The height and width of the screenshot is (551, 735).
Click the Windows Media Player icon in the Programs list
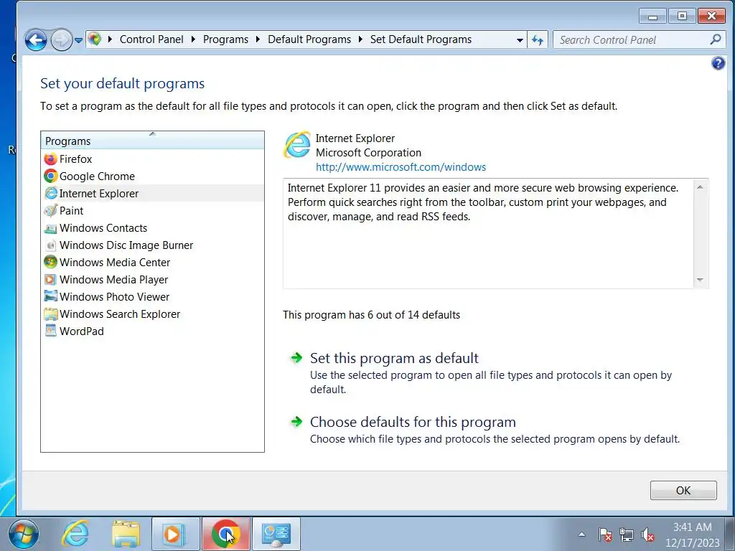(51, 279)
